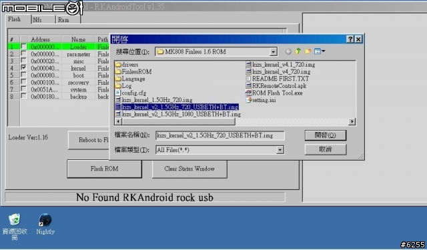
Task: Click the Name column header
Action: (x=79, y=39)
